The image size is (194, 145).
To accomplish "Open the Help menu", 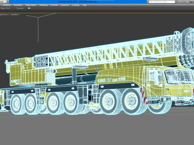I will point(84,5).
